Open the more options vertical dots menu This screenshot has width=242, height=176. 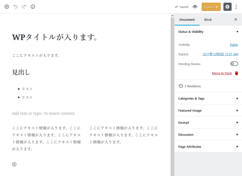(x=236, y=7)
